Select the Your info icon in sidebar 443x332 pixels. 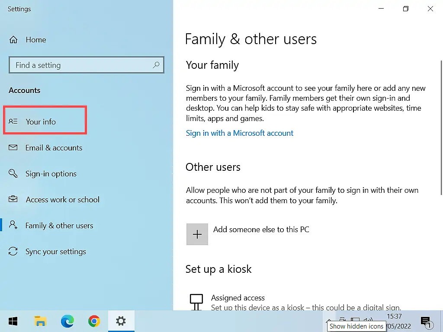(14, 121)
